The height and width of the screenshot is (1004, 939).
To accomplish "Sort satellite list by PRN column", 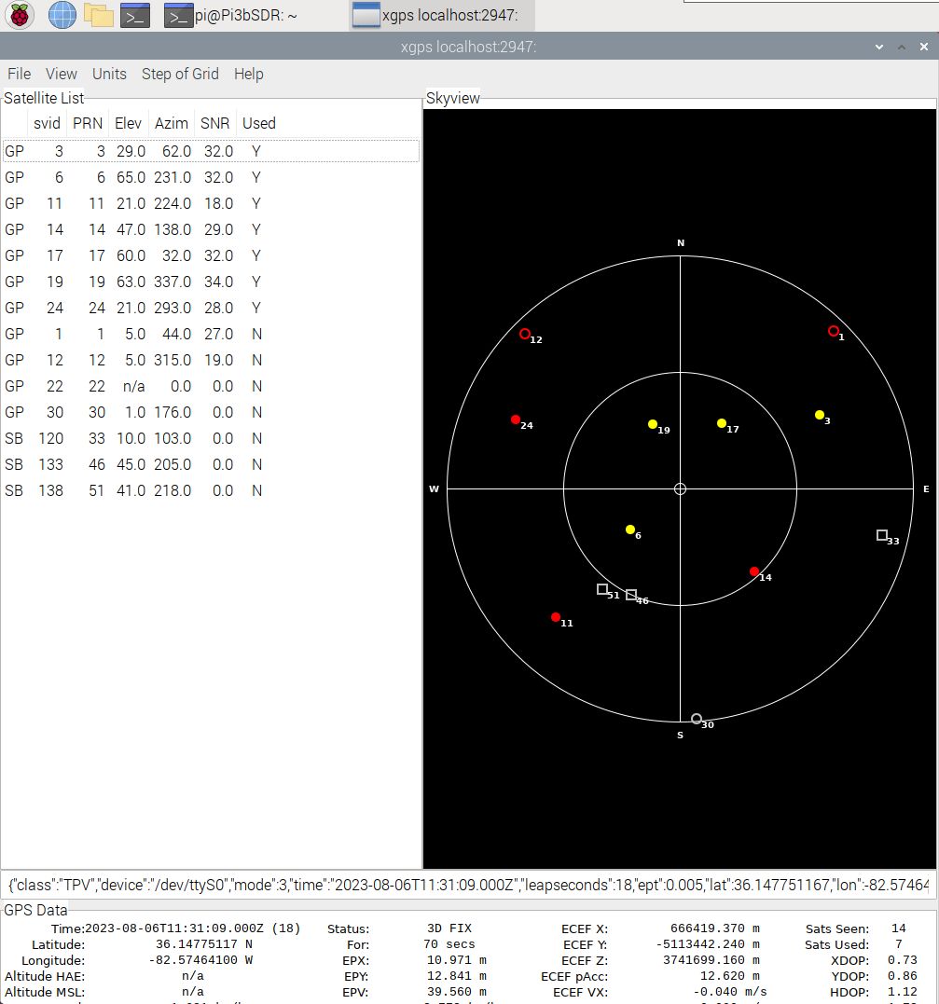I will point(88,124).
